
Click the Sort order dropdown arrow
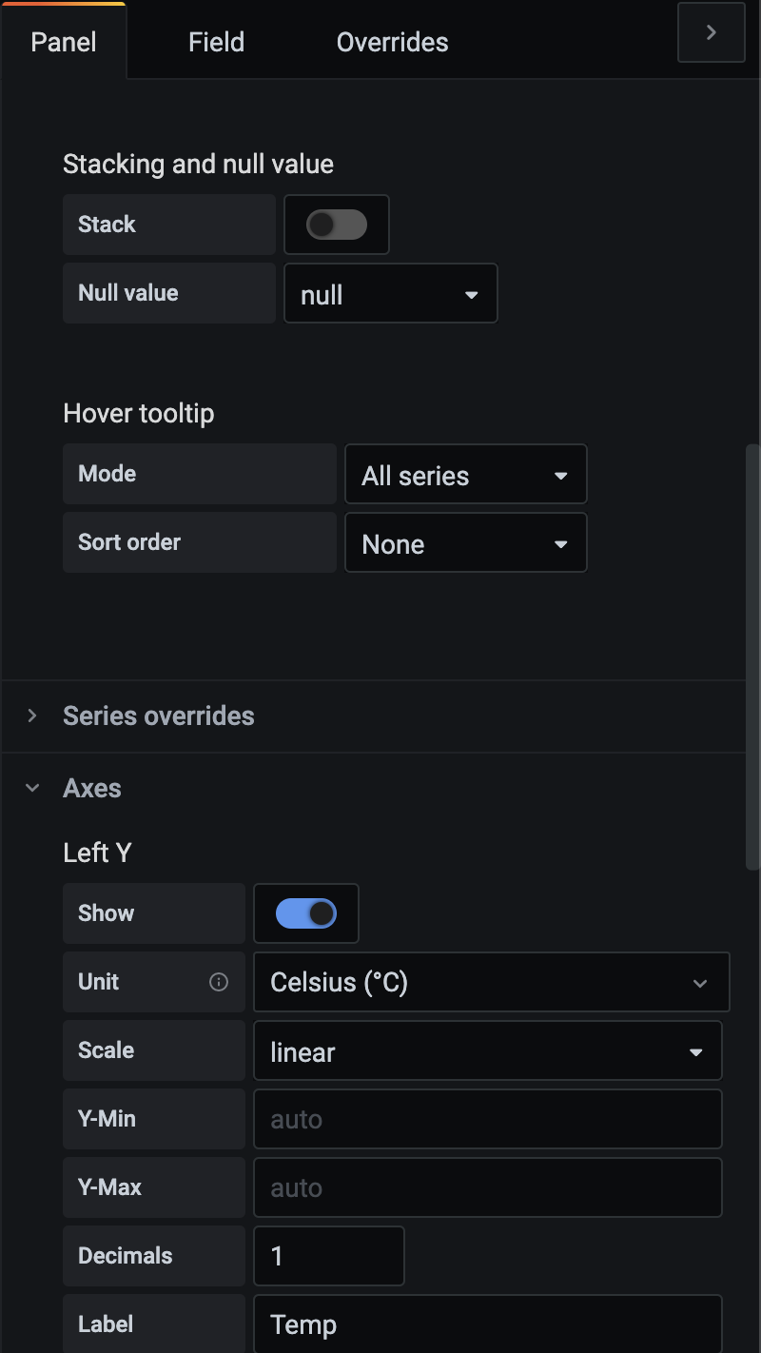pos(560,544)
